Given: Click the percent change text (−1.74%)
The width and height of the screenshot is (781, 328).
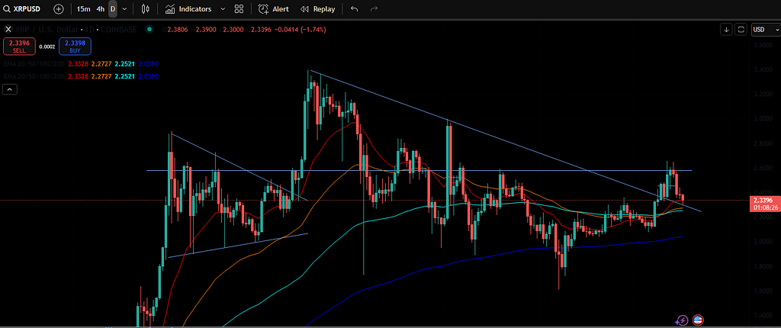Looking at the screenshot, I should (312, 30).
